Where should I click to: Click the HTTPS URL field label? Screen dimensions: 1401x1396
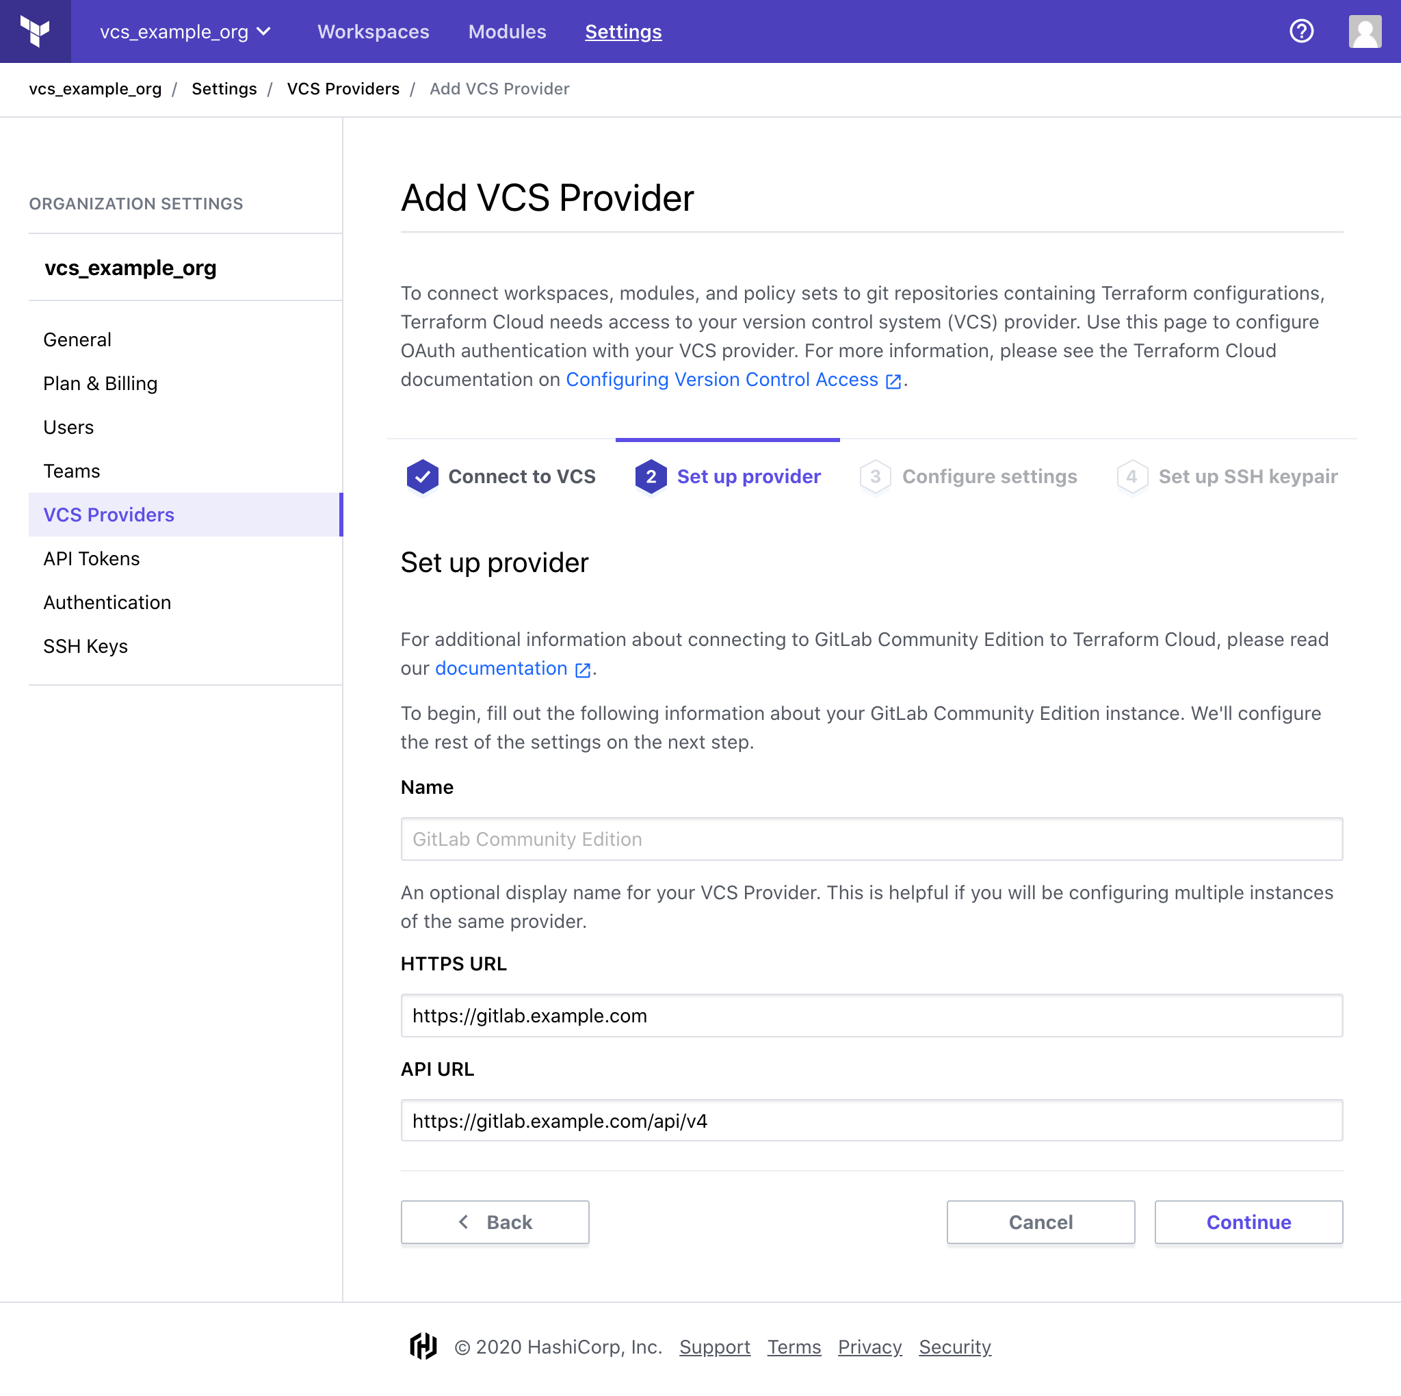tap(454, 964)
